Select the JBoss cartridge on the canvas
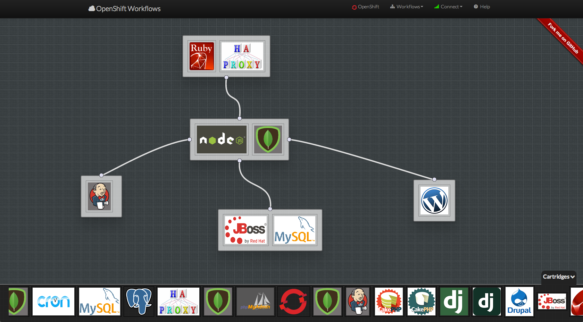 pos(246,230)
